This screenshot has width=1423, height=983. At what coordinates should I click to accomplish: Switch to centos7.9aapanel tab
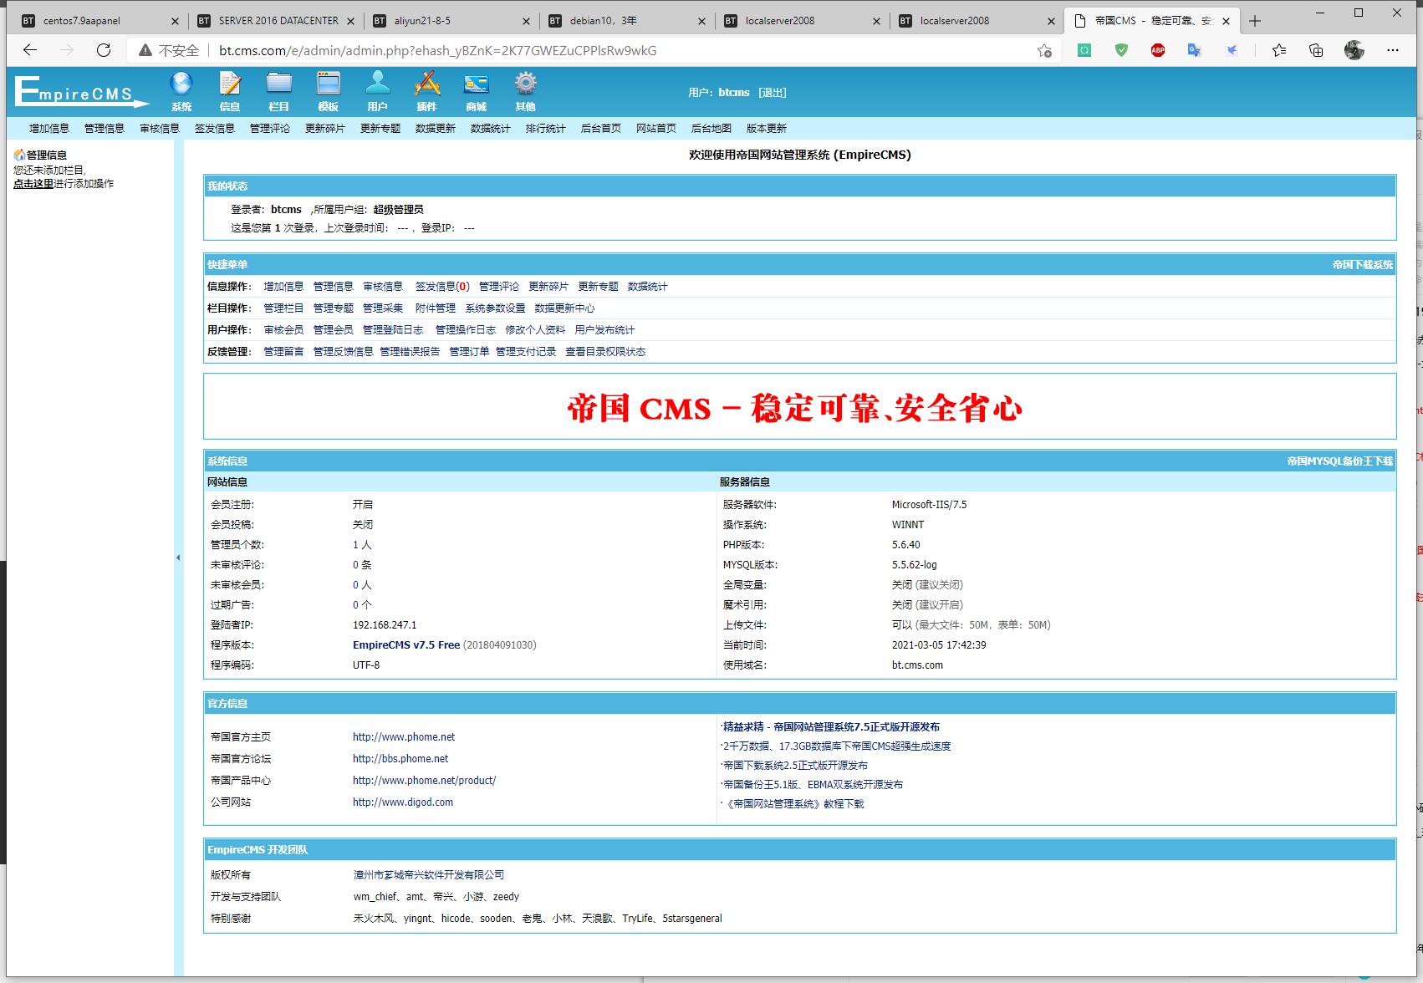[x=100, y=21]
